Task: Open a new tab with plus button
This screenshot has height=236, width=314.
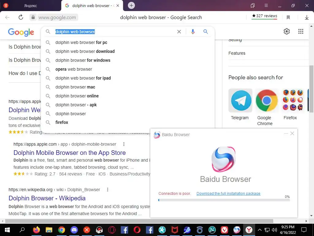Action: pyautogui.click(x=131, y=6)
